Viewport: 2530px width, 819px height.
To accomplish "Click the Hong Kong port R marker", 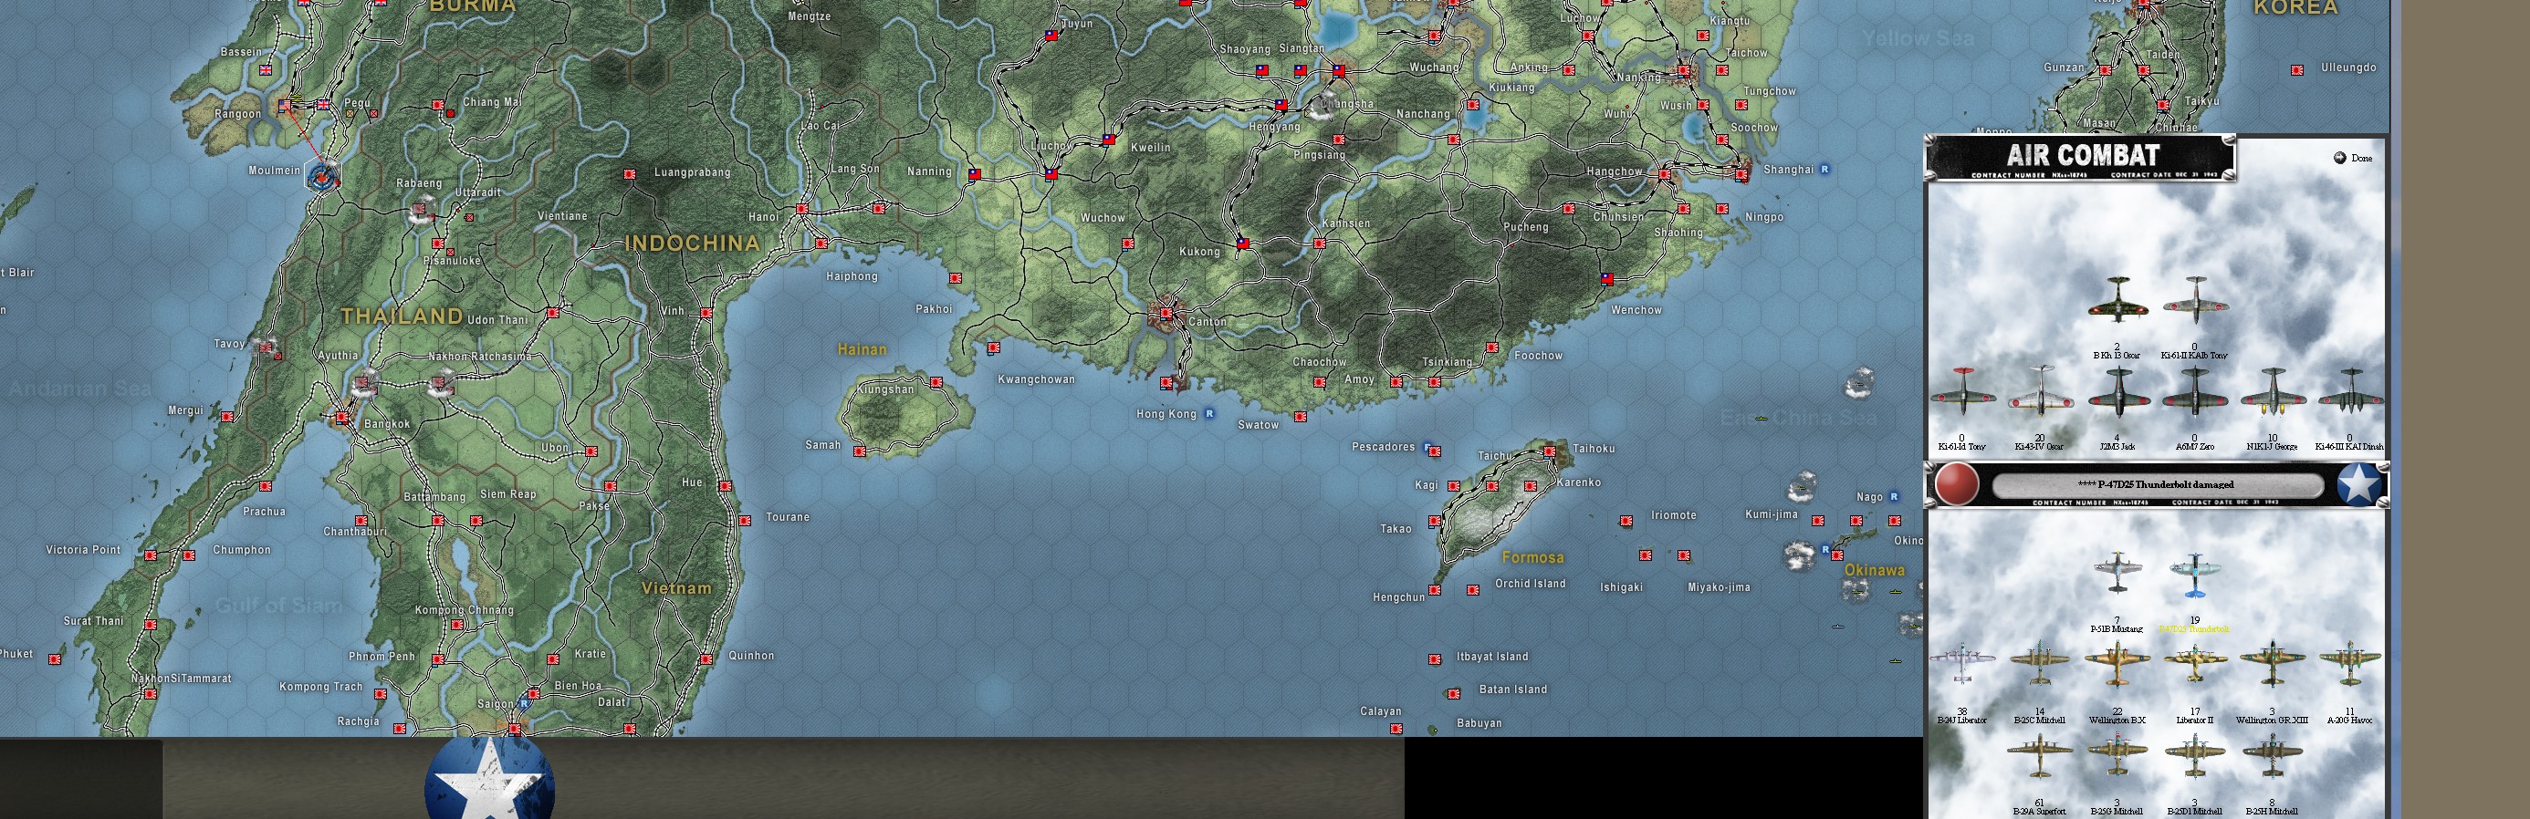I will pos(1209,414).
